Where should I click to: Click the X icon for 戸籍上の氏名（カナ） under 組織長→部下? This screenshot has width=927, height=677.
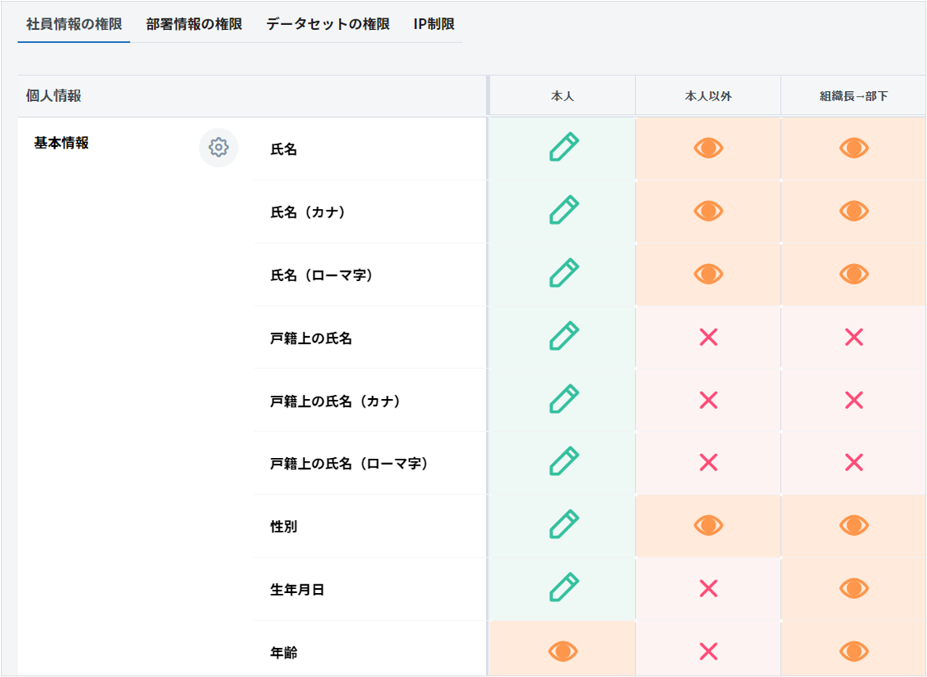pyautogui.click(x=854, y=401)
